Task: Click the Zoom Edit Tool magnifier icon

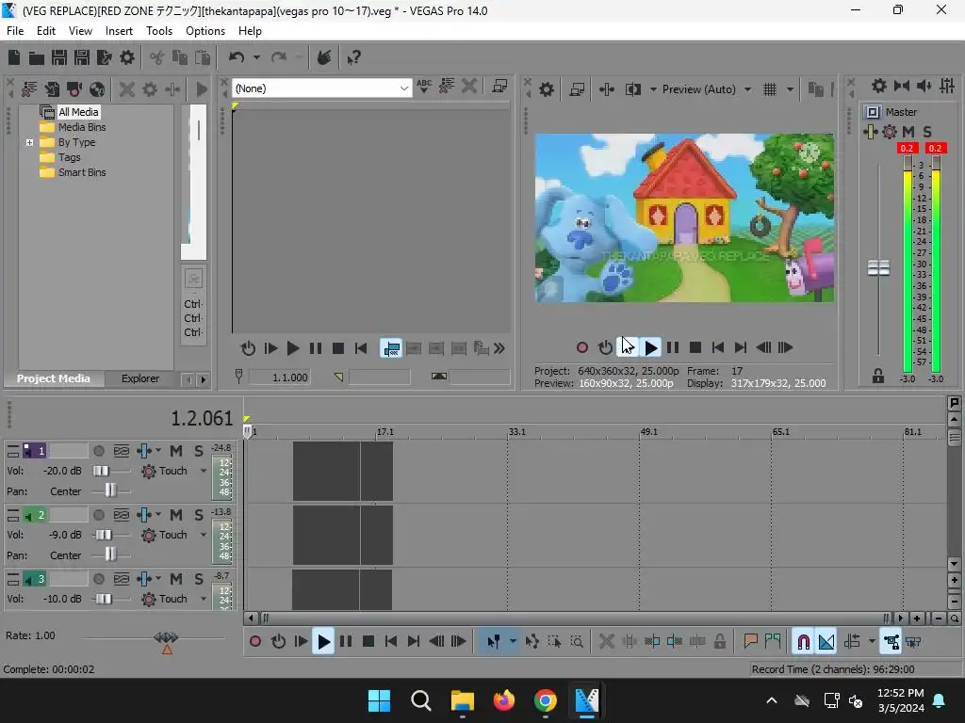Action: [577, 642]
